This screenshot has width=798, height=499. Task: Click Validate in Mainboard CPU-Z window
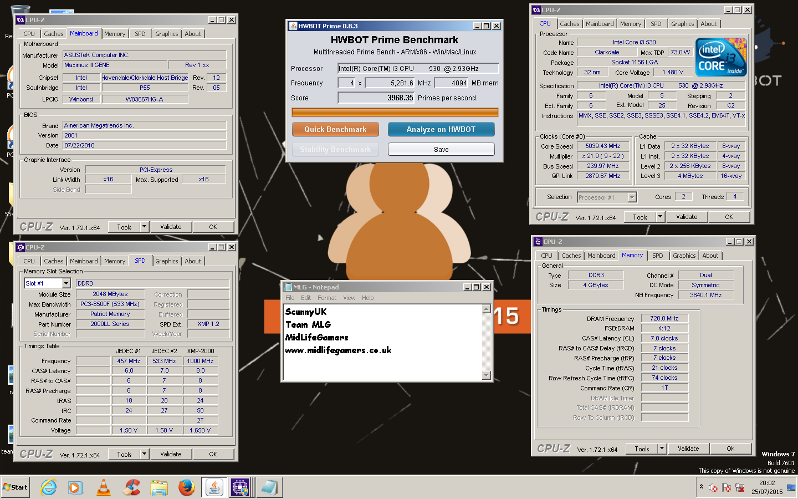pos(171,227)
